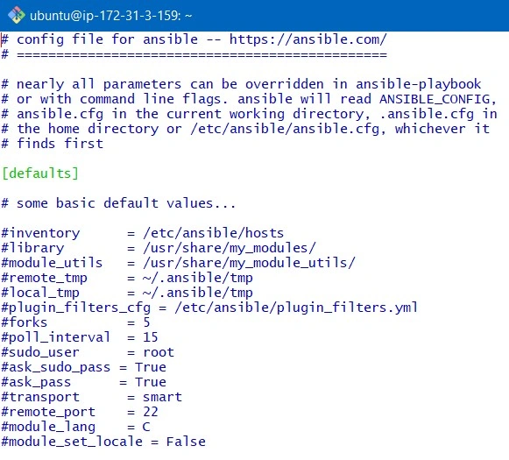Screen dimensions: 509x460
Task: Click the https://ansible.com/ URL in first line
Action: pyautogui.click(x=308, y=39)
